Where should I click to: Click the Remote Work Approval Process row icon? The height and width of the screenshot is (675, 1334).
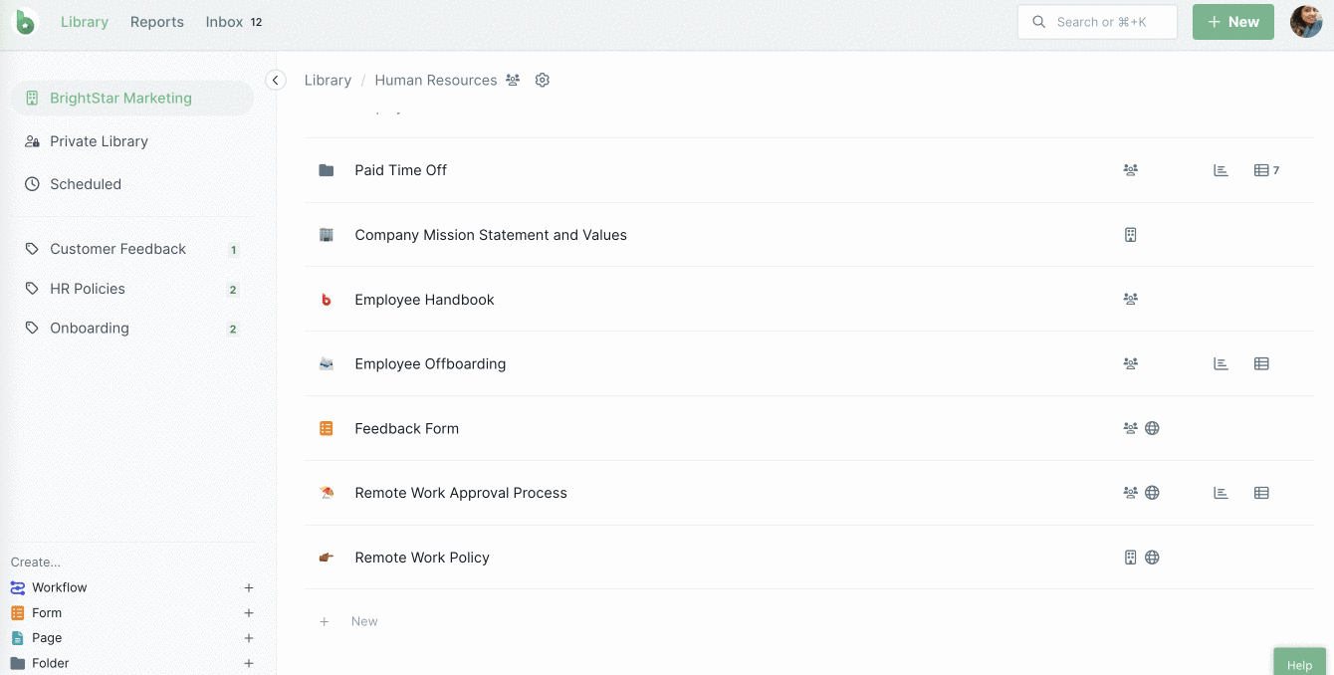(327, 493)
